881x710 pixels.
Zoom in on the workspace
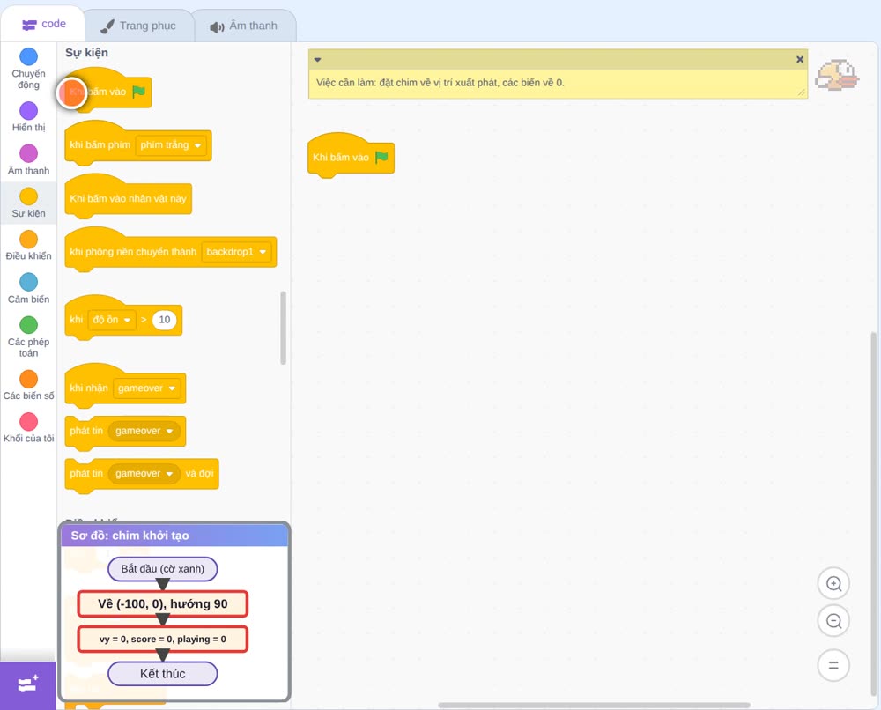click(833, 584)
